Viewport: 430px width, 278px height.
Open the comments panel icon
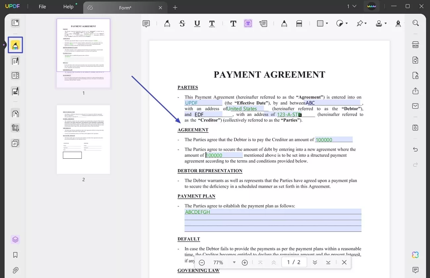415,270
